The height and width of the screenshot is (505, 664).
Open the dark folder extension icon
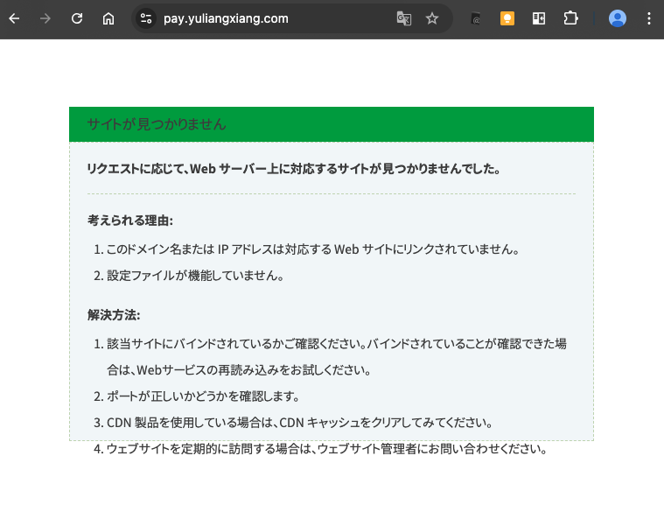[x=476, y=18]
